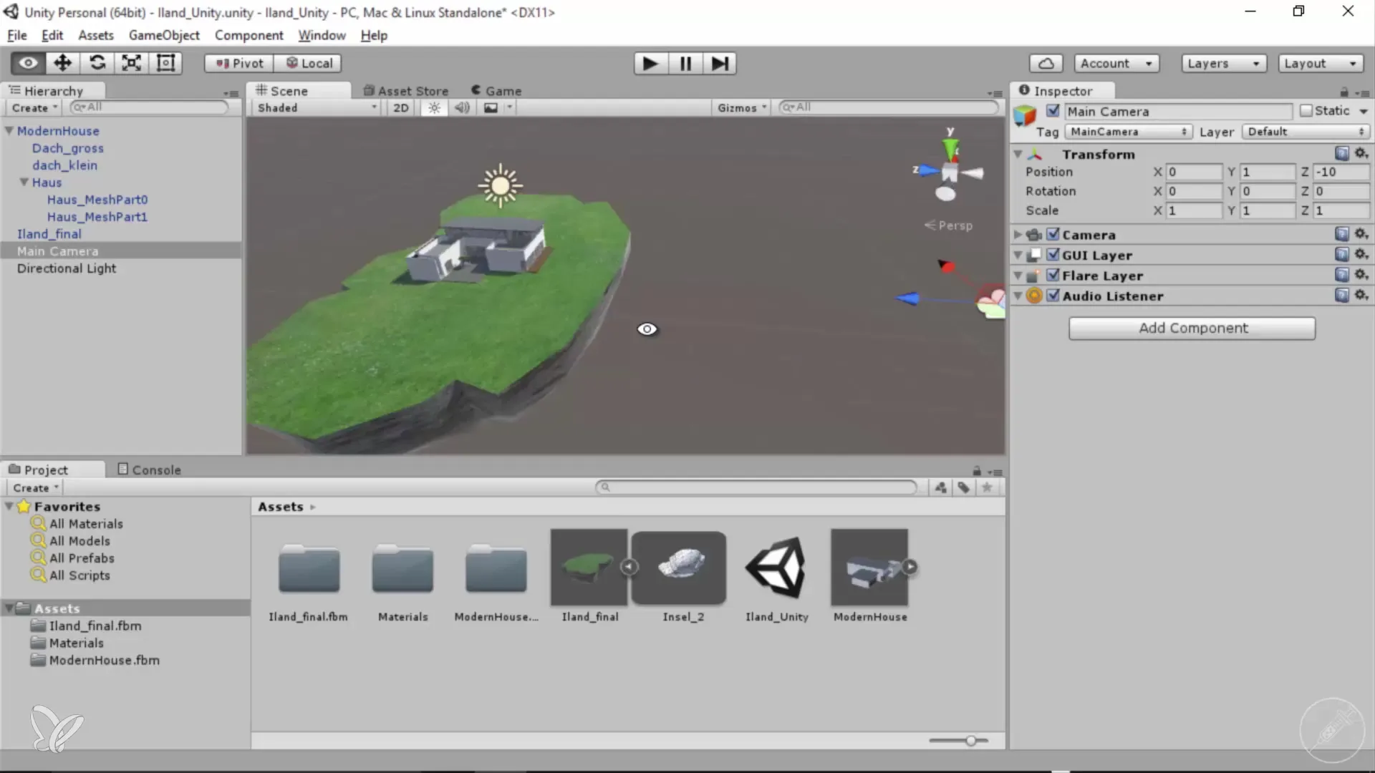Disable the GUI Layer checkbox
Image resolution: width=1375 pixels, height=773 pixels.
point(1053,254)
